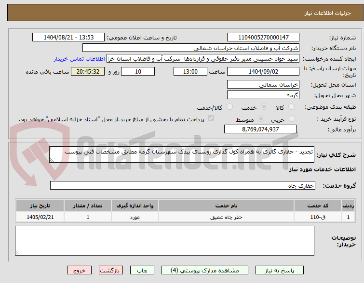Click service name cell حفر چاه عمیق
This screenshot has height=283, width=364.
tap(226, 217)
